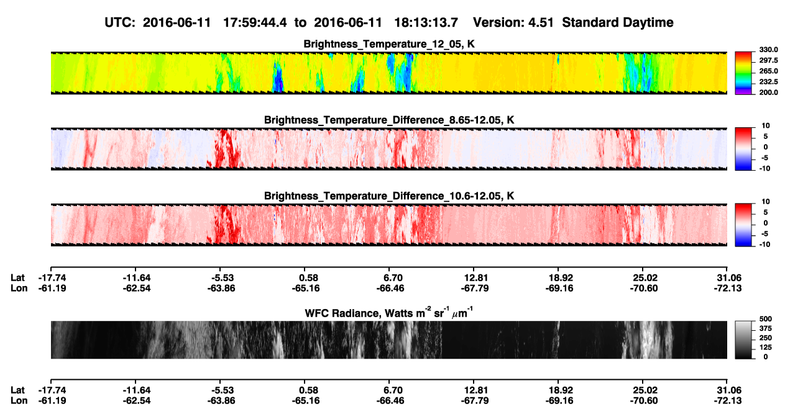Select the 8.65-12.05 difference image strip

point(388,149)
